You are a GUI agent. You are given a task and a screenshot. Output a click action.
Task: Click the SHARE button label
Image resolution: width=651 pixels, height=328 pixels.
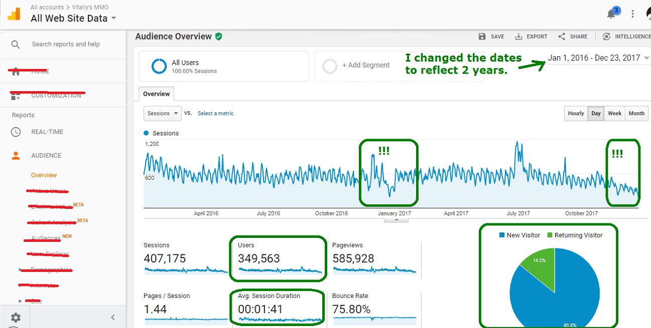579,37
